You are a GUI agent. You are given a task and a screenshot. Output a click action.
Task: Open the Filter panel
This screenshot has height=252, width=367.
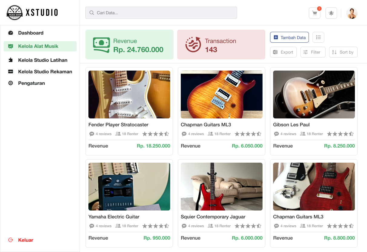(x=312, y=52)
